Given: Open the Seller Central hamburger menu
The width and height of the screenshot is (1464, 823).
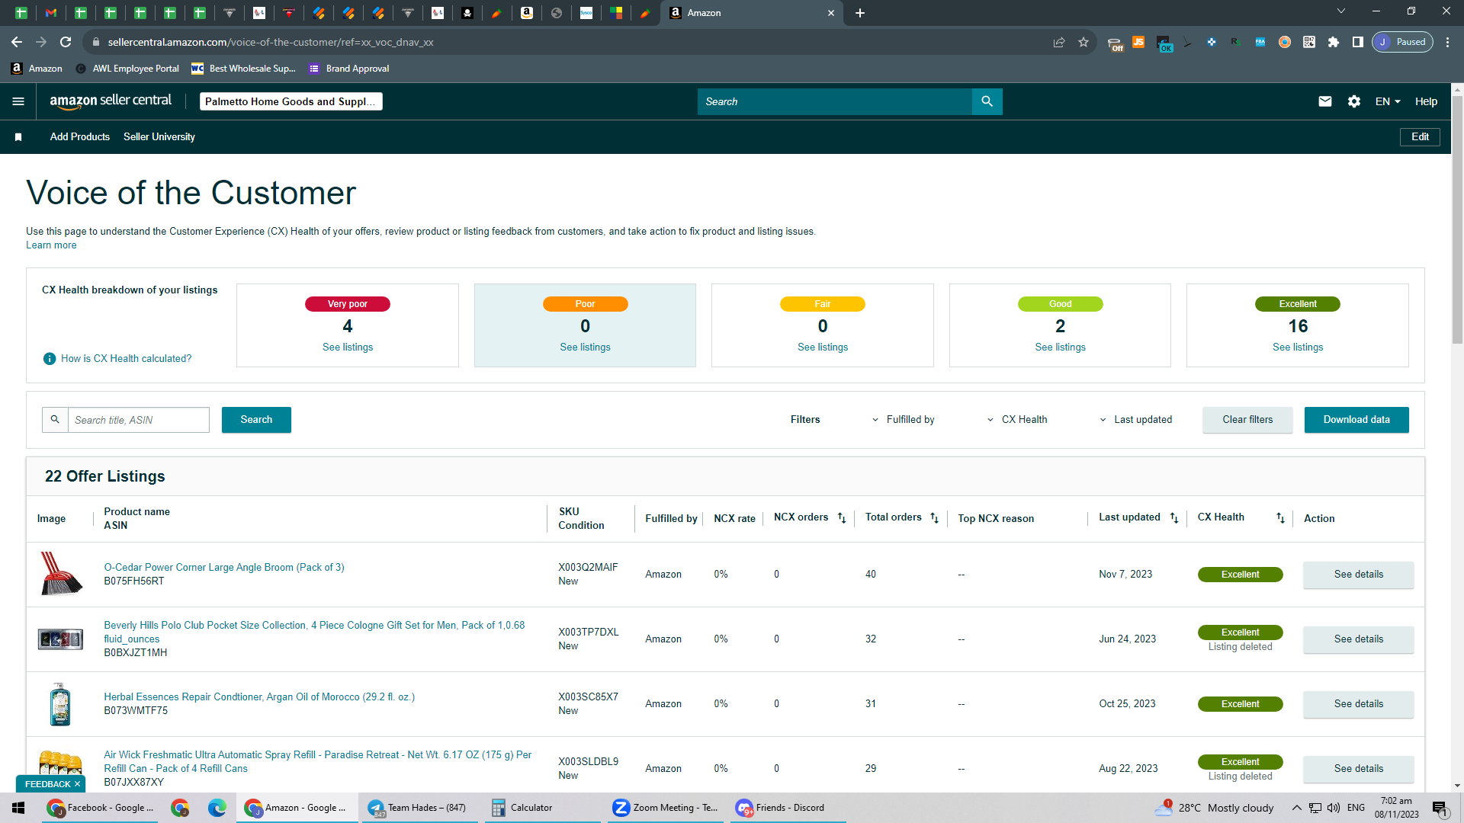Looking at the screenshot, I should pyautogui.click(x=18, y=101).
